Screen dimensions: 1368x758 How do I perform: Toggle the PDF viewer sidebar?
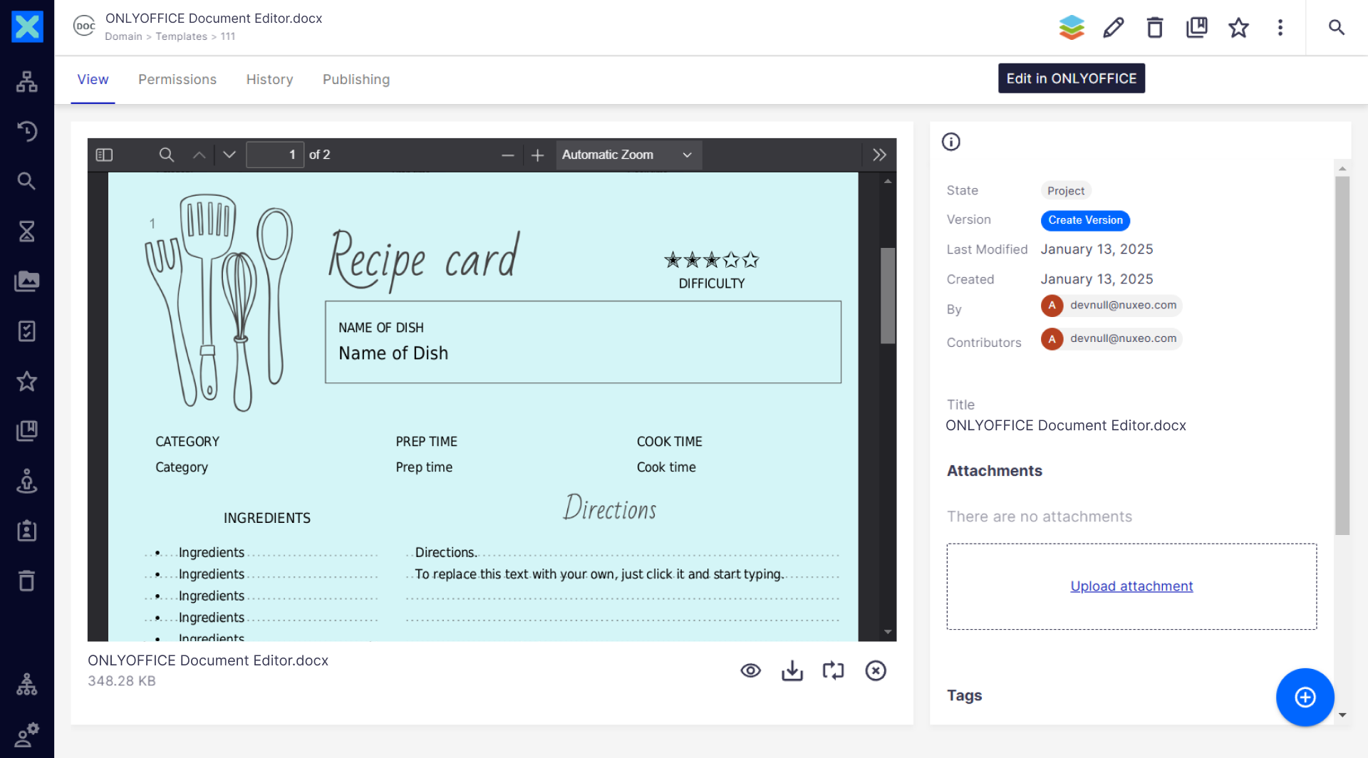click(x=104, y=155)
